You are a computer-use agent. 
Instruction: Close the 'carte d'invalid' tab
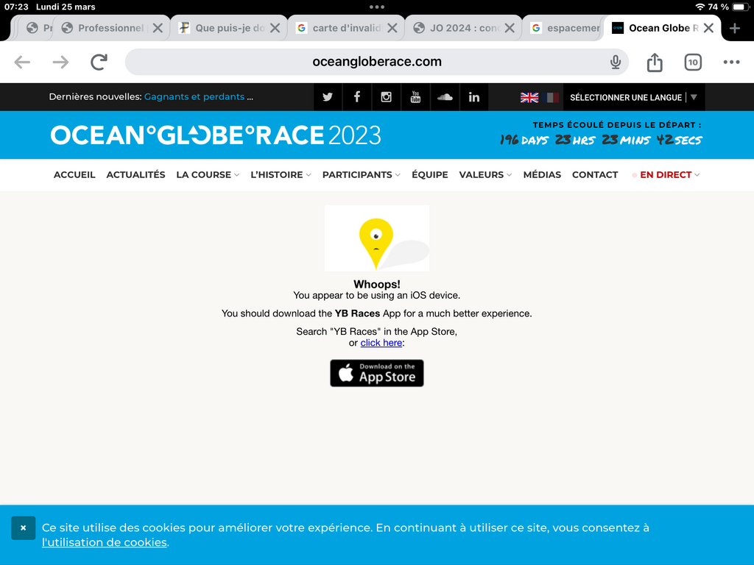point(392,29)
